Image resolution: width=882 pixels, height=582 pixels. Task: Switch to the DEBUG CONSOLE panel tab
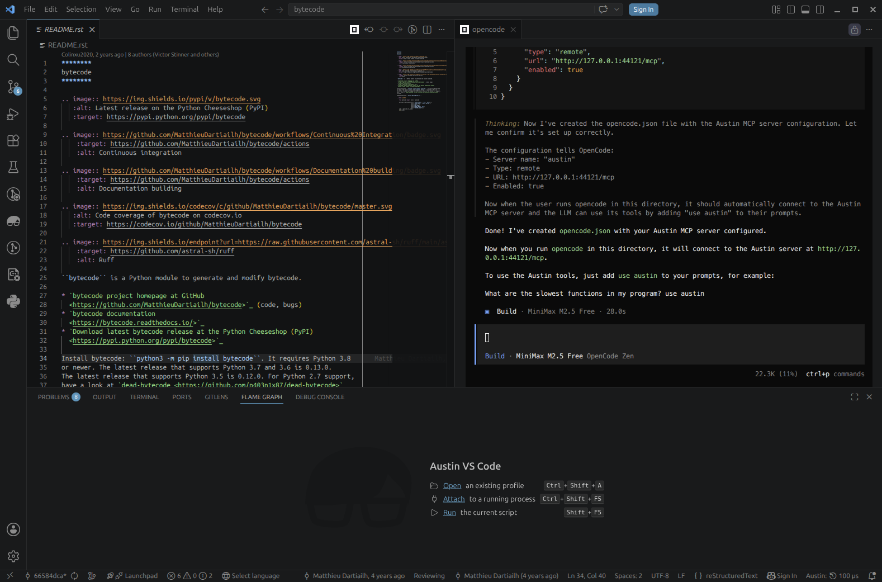[320, 397]
